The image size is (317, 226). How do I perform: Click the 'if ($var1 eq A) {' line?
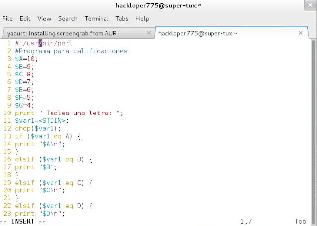pyautogui.click(x=48, y=136)
